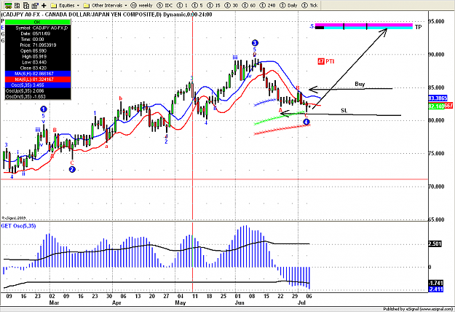Click the Low 83.440 value
The height and width of the screenshot is (312, 455).
[39, 62]
